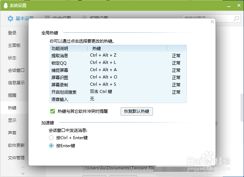Image resolution: width=244 pixels, height=177 pixels.
Task: Open the 会话窗口 sidebar item
Action: [16, 70]
